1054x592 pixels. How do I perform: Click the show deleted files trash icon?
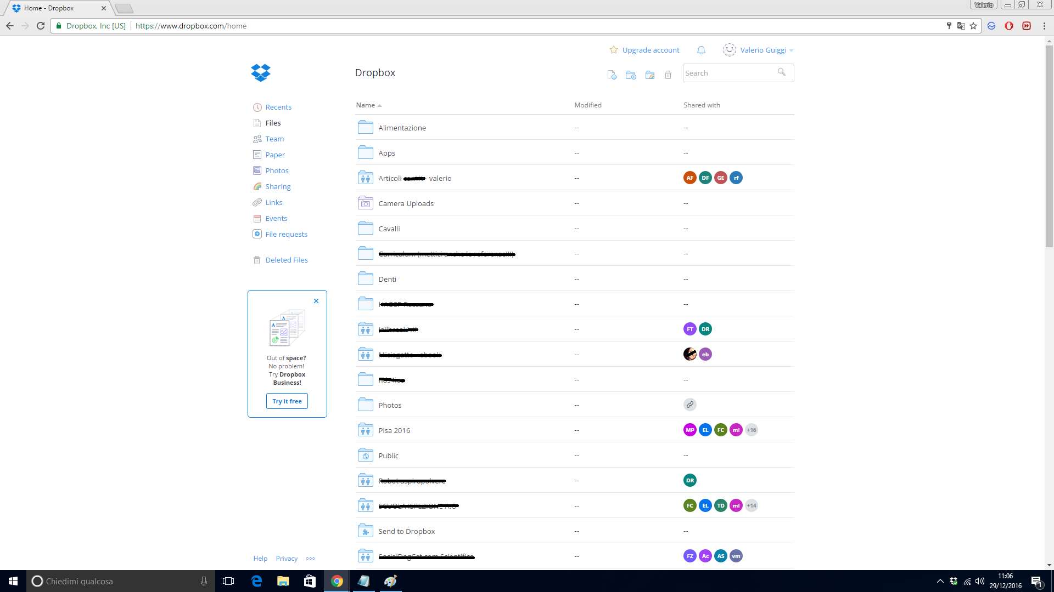668,75
